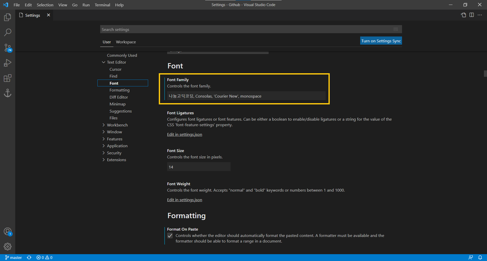
Task: Open problems panel from errors and warnings indicator
Action: click(x=44, y=257)
